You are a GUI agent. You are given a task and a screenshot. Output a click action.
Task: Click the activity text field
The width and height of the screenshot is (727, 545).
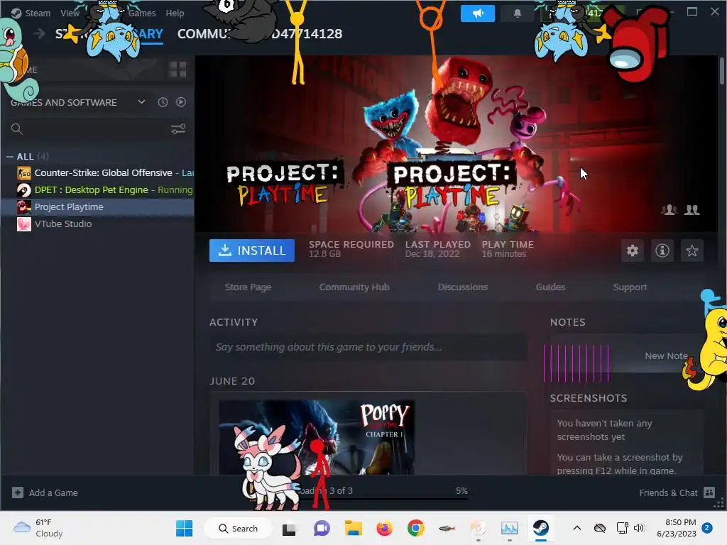tap(368, 347)
